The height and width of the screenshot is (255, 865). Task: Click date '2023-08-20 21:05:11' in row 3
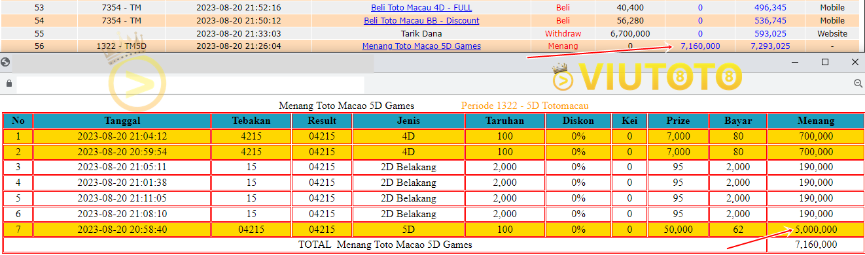click(x=122, y=167)
